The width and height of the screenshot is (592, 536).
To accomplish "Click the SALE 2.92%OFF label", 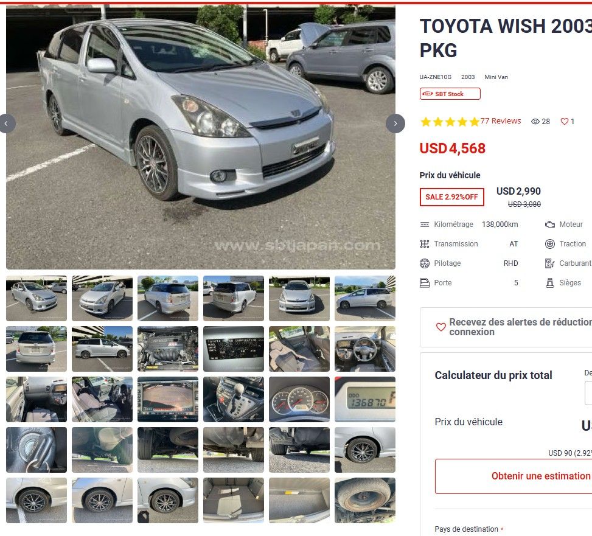I will [452, 197].
